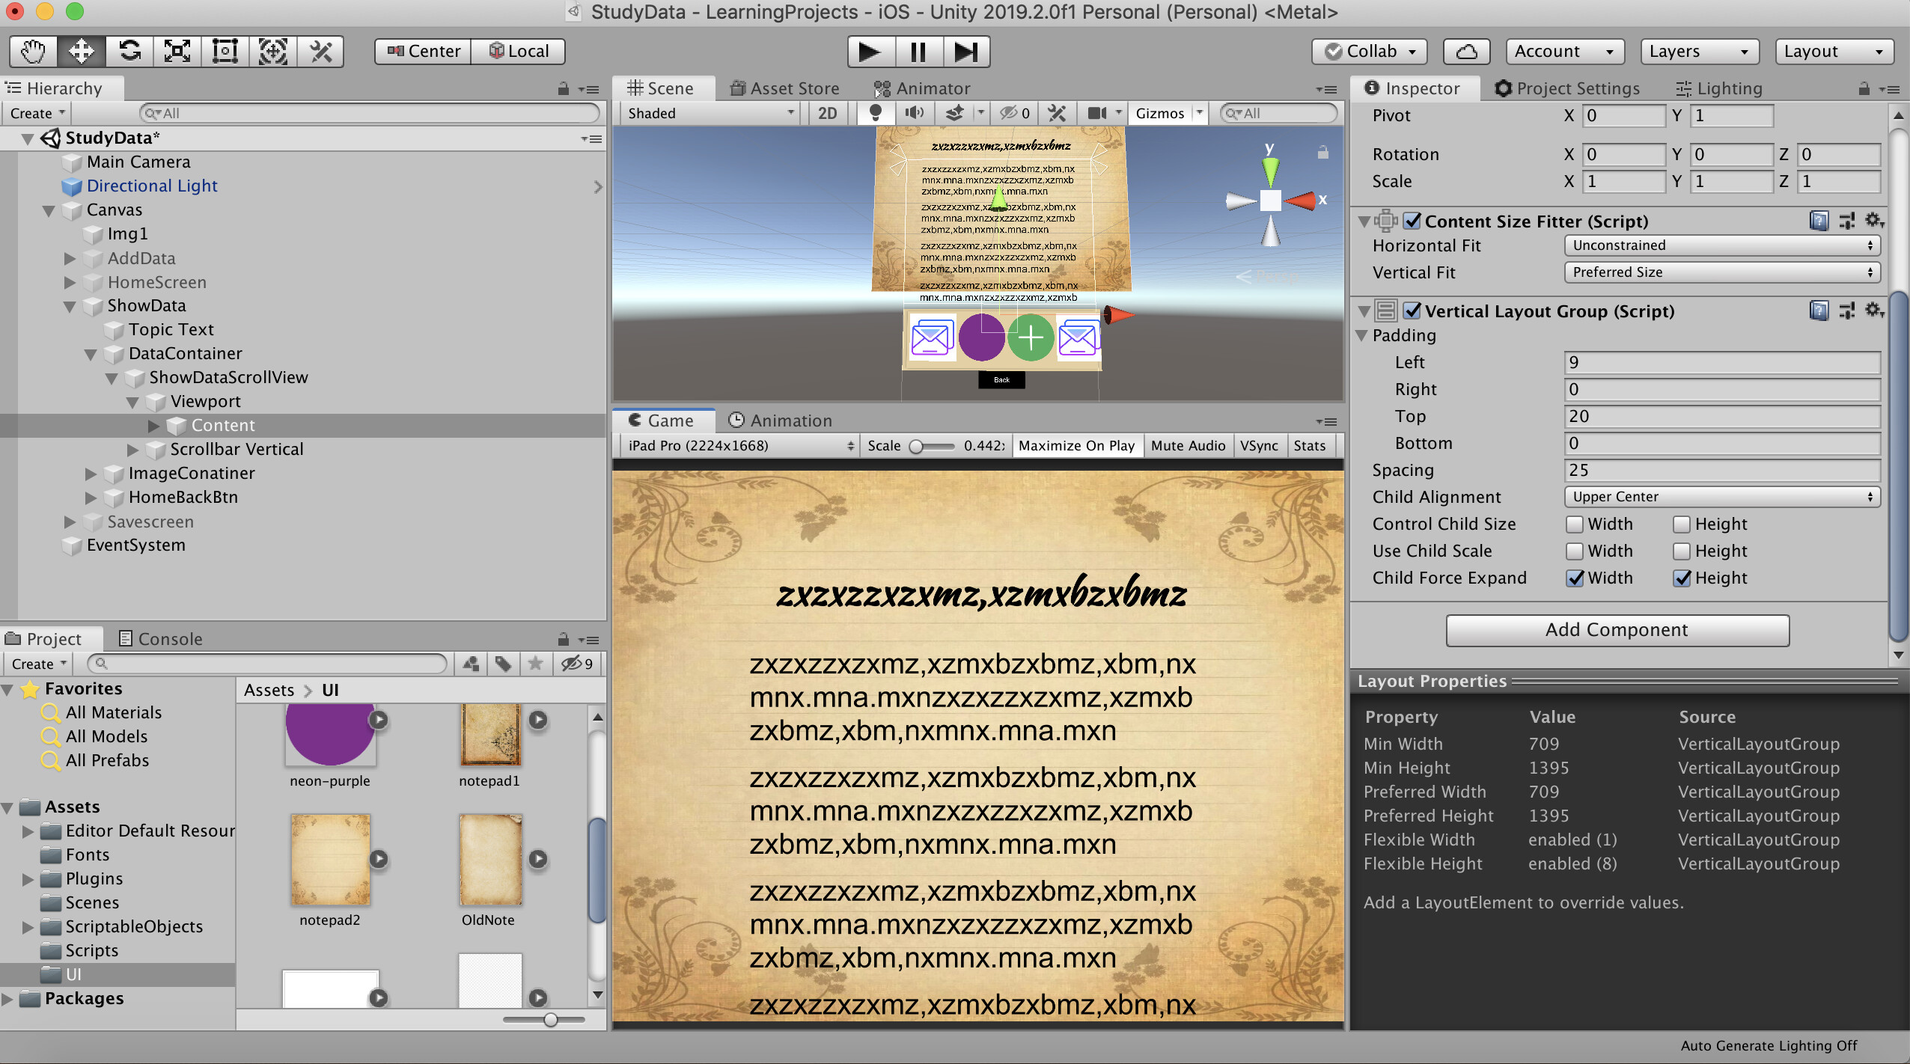Switch scene view to 2D mode
This screenshot has width=1910, height=1064.
point(828,113)
